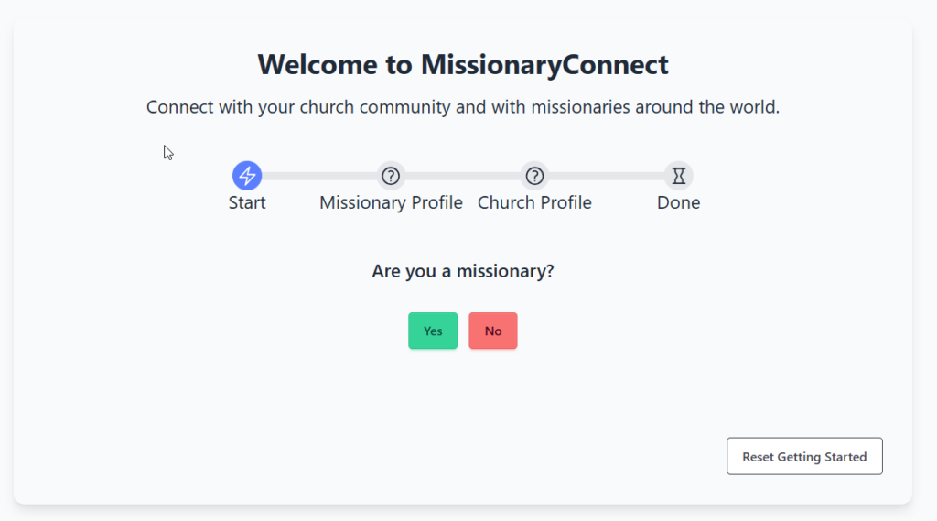Select the "Done" step label

click(678, 202)
